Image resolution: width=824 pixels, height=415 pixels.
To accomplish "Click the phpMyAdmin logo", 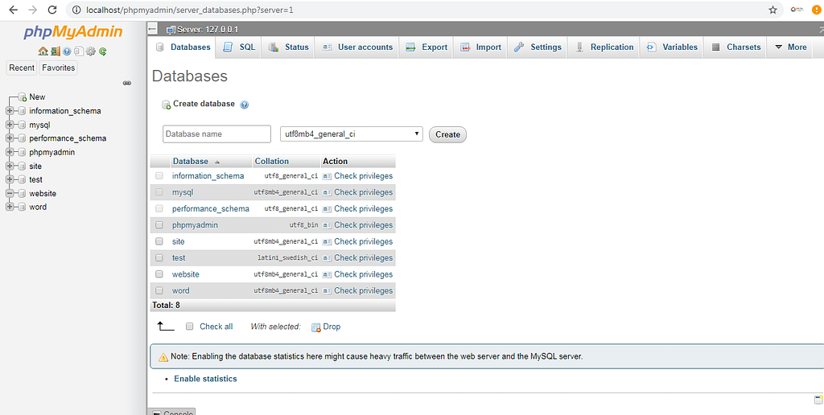I will [73, 32].
